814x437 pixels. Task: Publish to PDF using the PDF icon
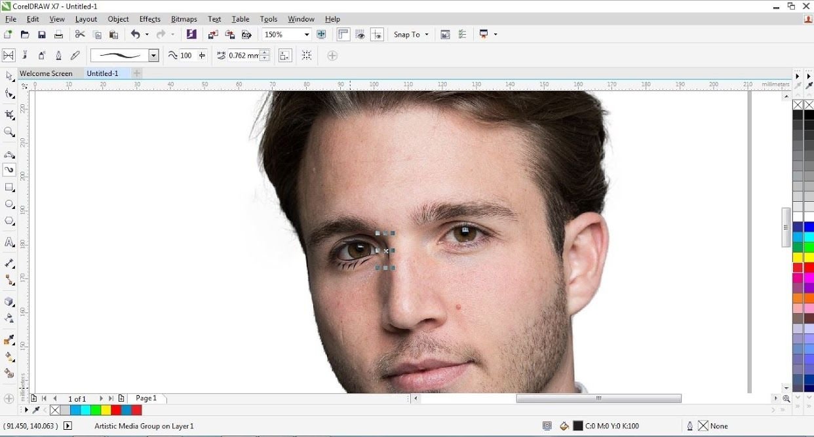(247, 35)
